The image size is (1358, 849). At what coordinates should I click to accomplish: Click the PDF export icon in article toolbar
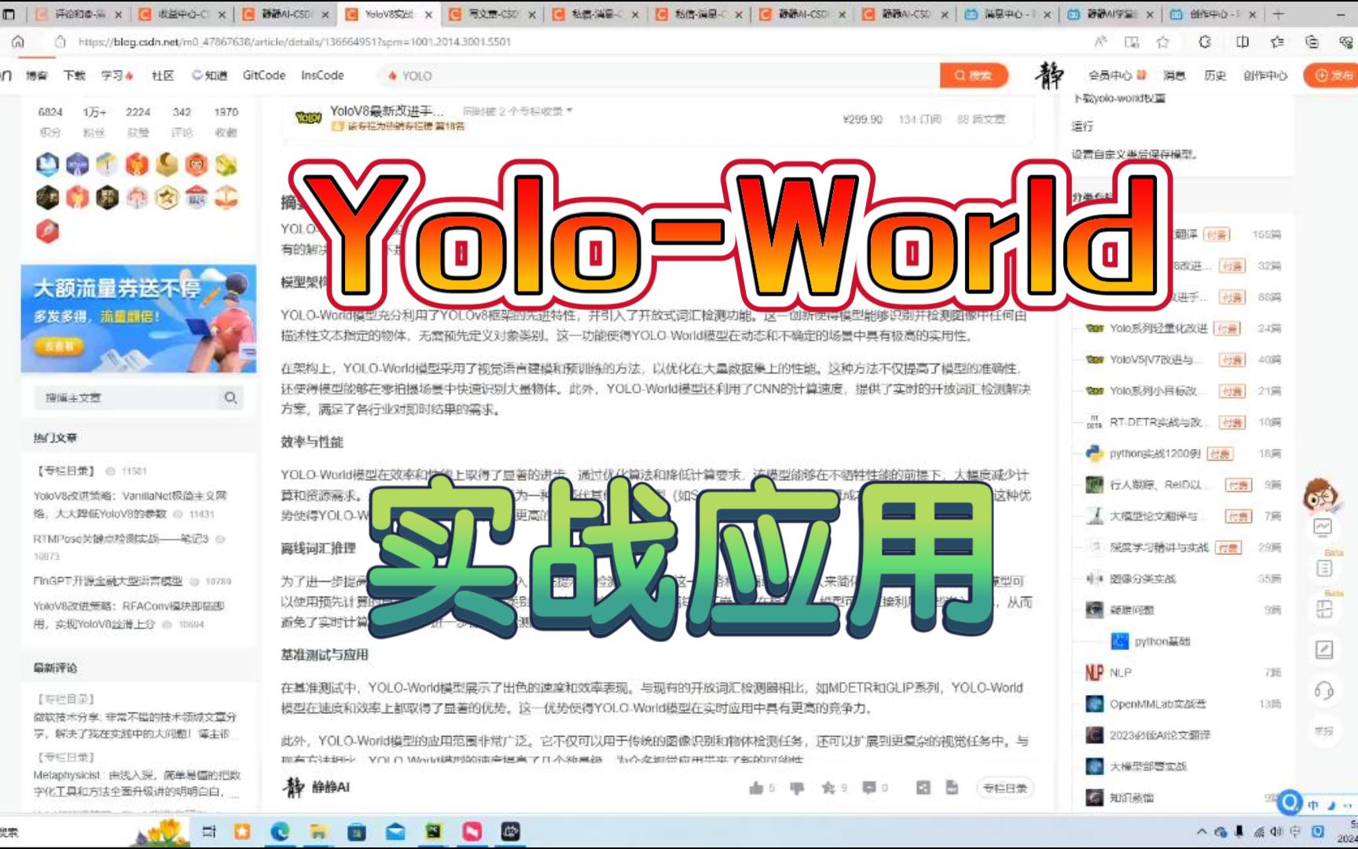pos(952,788)
